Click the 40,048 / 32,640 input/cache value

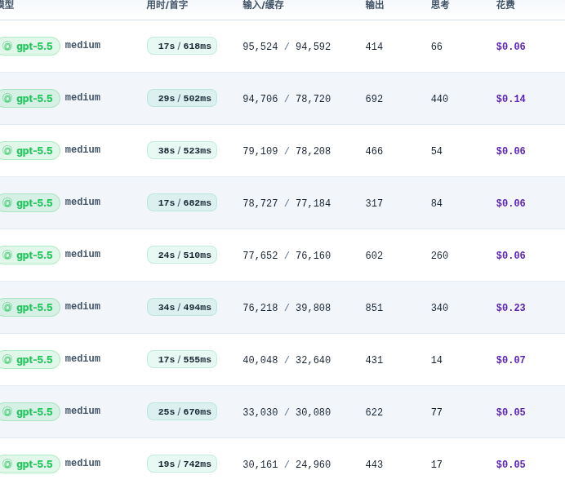287,360
